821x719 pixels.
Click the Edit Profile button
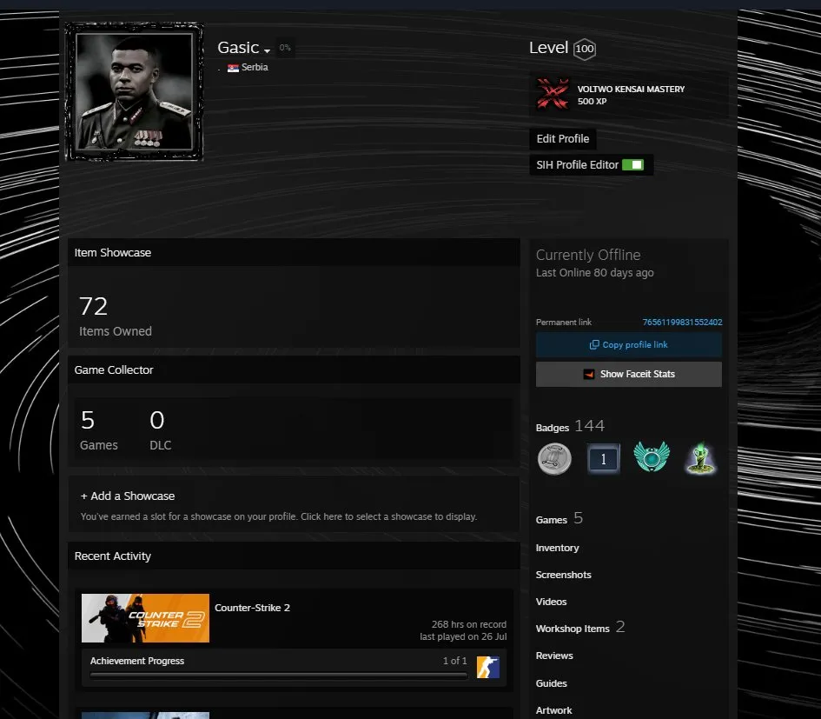click(563, 139)
